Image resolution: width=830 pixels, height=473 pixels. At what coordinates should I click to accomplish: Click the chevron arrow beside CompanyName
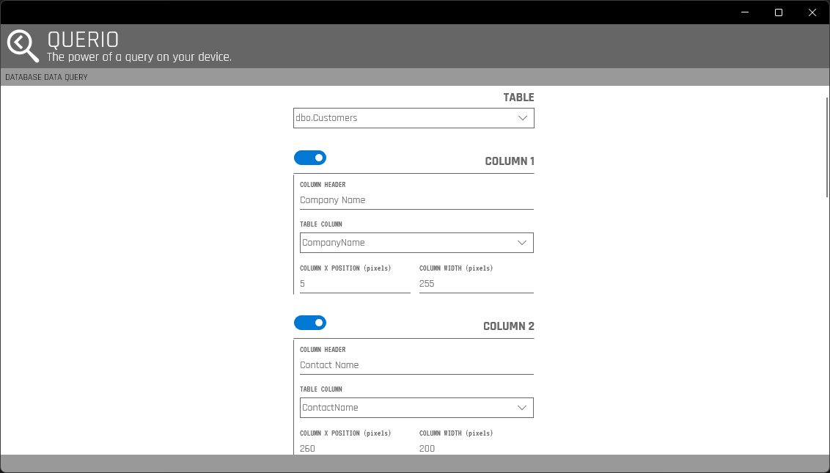click(522, 243)
